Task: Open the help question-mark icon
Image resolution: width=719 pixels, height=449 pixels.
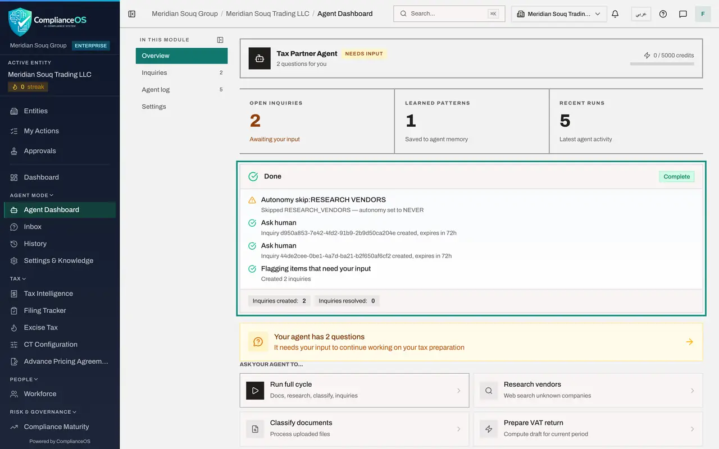Action: (x=663, y=14)
